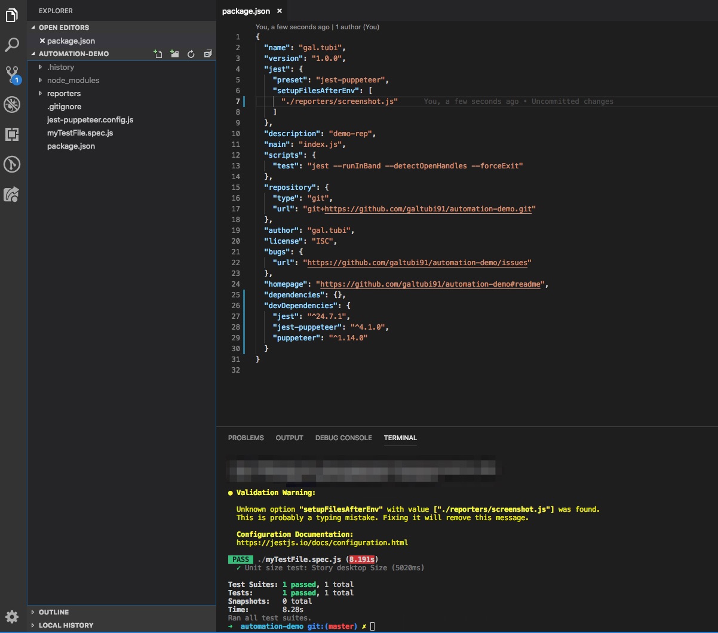The image size is (718, 633).
Task: Click the "^1.14.0" puppeteer version value
Action: point(348,338)
